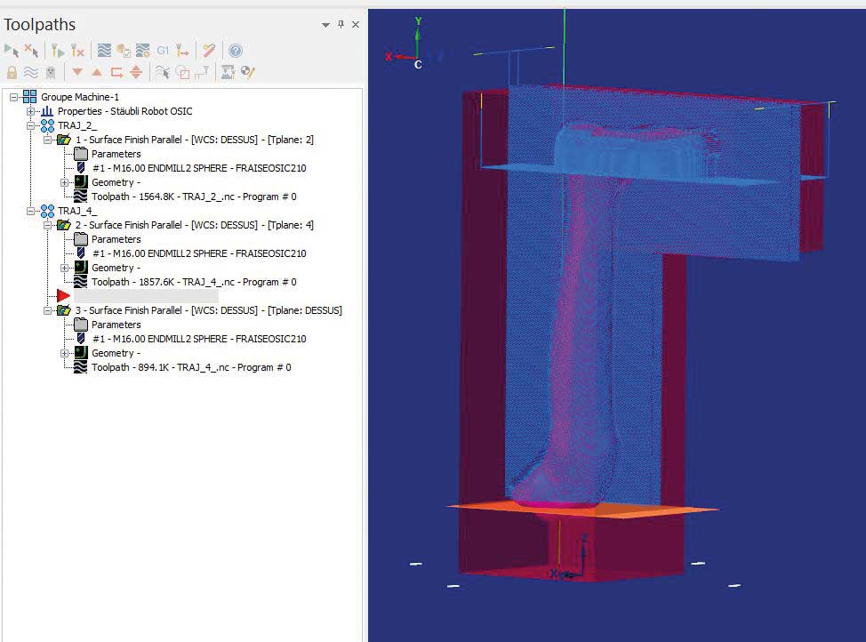
Task: Move insert arrow down with red down-triangle
Action: pyautogui.click(x=77, y=72)
